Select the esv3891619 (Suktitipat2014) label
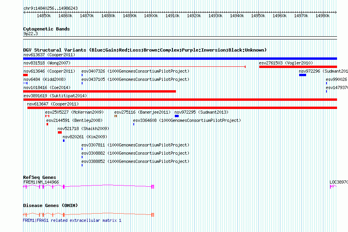The image size is (348, 232). [x=55, y=96]
